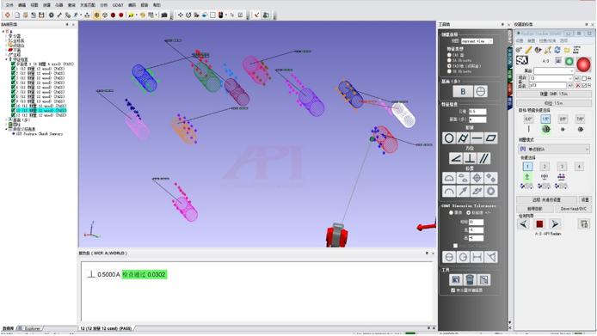The image size is (597, 336).
Task: Open the Current View dropdown
Action: [x=477, y=41]
